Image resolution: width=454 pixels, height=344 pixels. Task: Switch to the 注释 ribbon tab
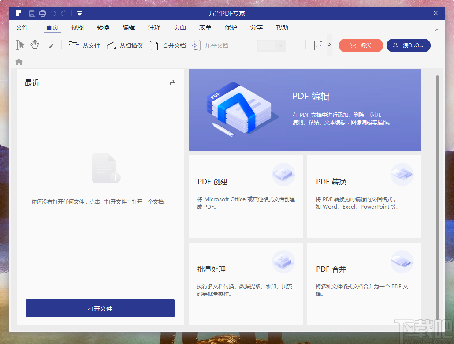pyautogui.click(x=154, y=27)
